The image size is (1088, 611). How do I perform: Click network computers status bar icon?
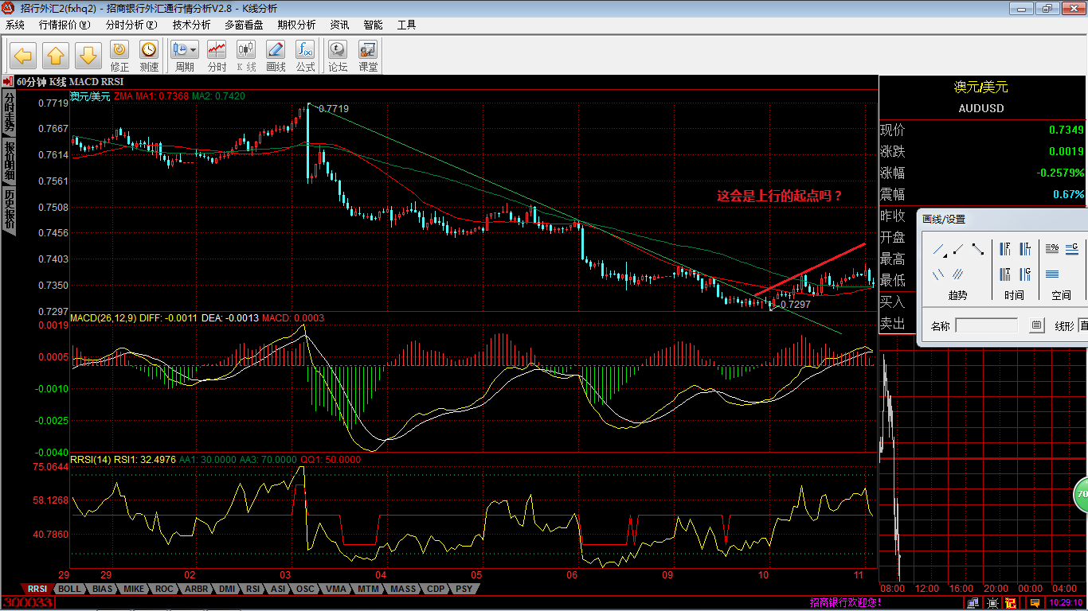tap(973, 603)
